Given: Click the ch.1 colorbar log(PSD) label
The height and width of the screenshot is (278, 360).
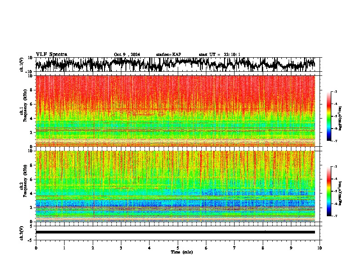Looking at the screenshot, I should (340, 119).
